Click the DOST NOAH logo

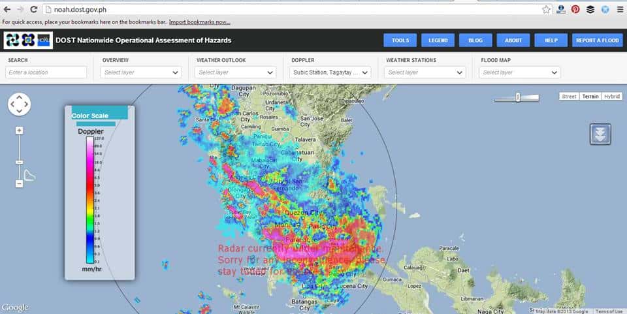tap(28, 40)
